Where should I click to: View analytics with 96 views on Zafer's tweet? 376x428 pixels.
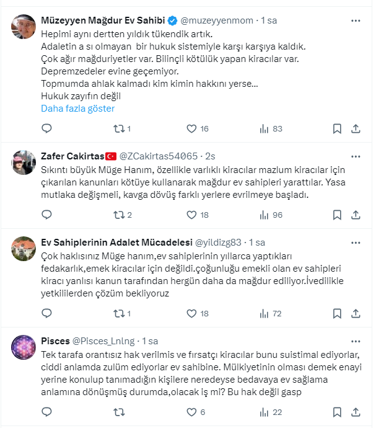click(x=270, y=215)
